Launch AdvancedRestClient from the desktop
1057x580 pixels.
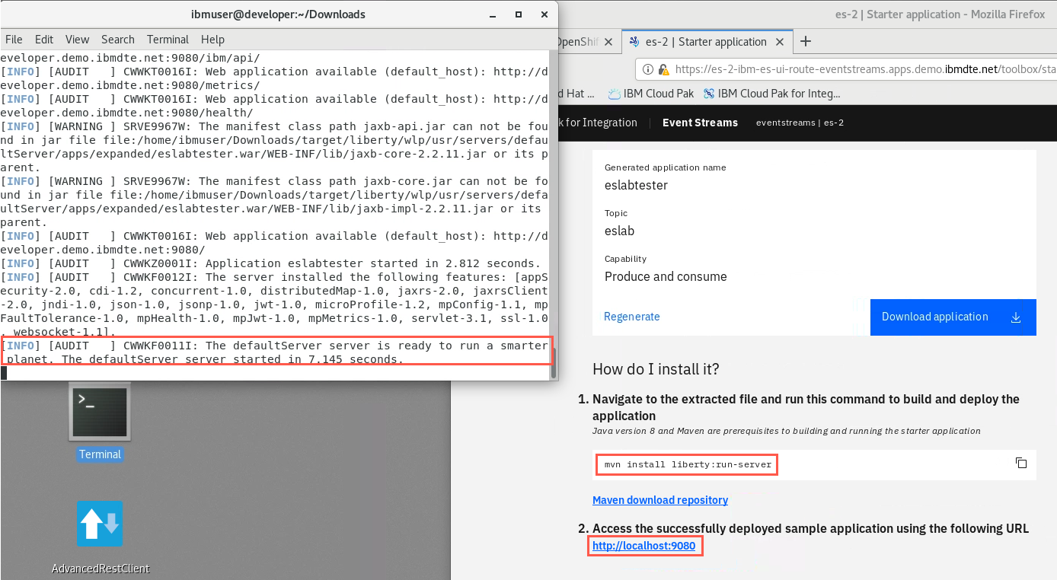tap(100, 537)
